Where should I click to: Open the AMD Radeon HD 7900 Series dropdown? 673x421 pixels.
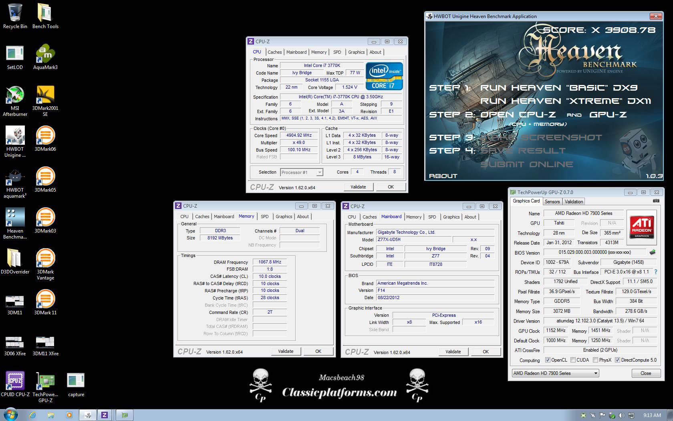click(555, 373)
